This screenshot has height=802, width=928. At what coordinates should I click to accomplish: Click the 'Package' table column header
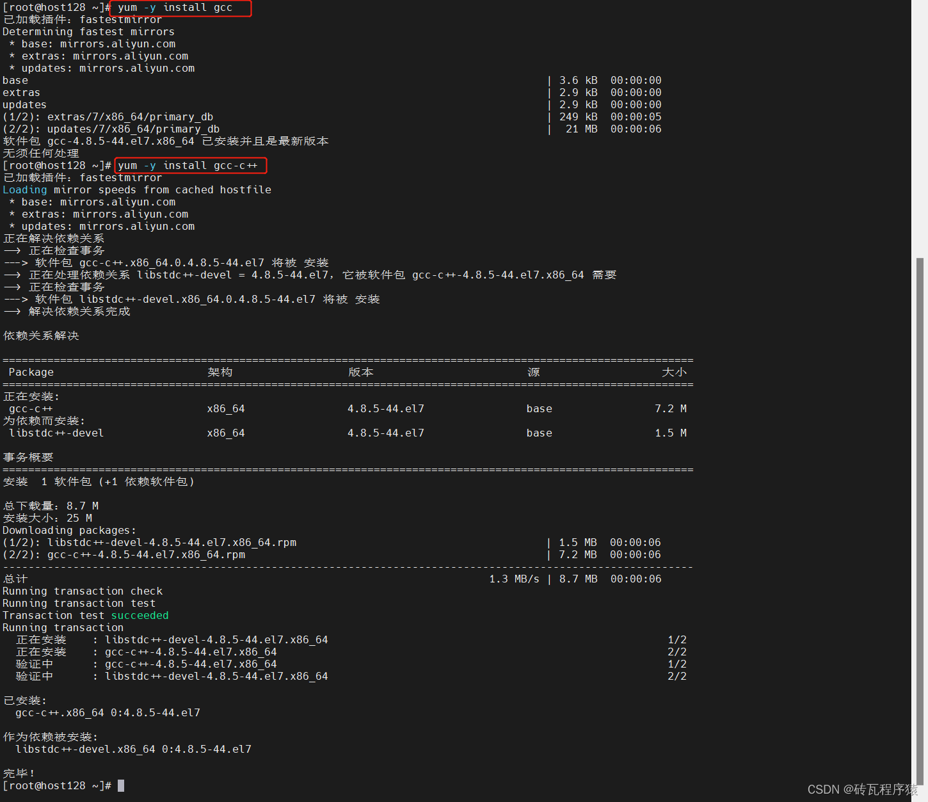pyautogui.click(x=31, y=373)
